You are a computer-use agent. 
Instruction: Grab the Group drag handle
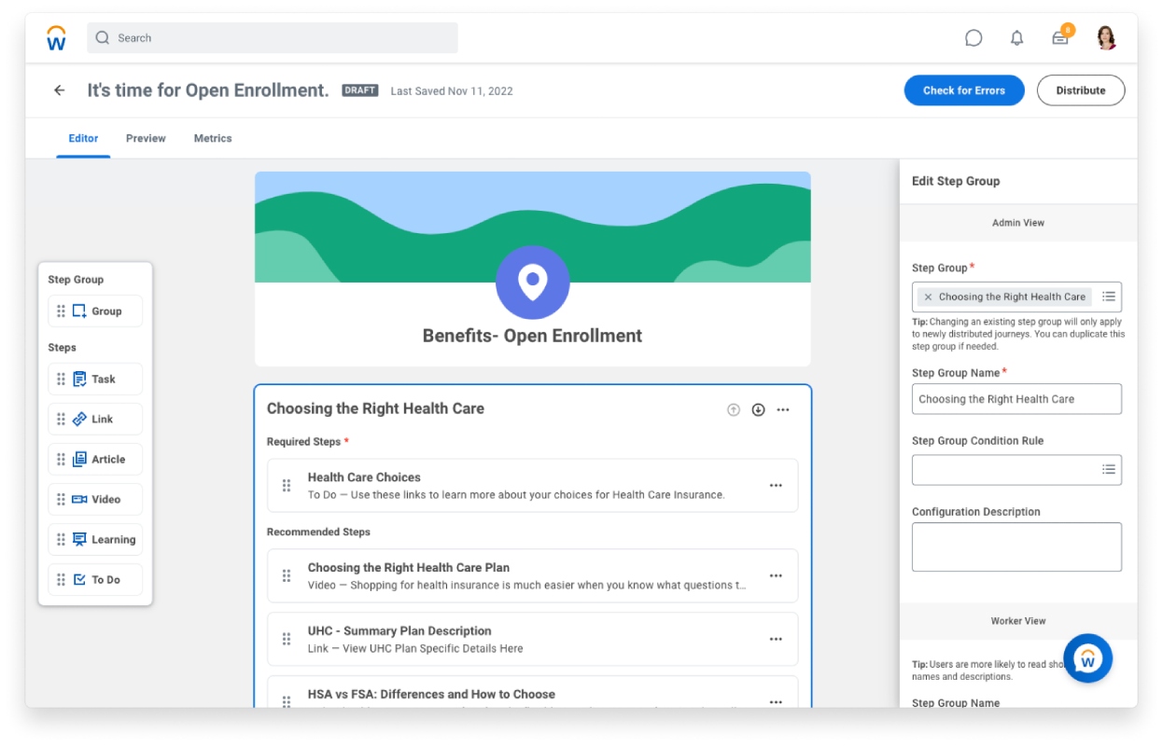tap(62, 311)
